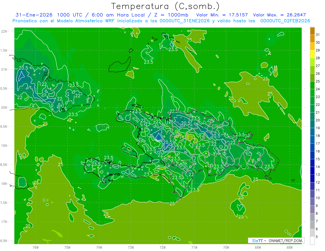Click the '72W' longitude axis label

click(x=162, y=247)
